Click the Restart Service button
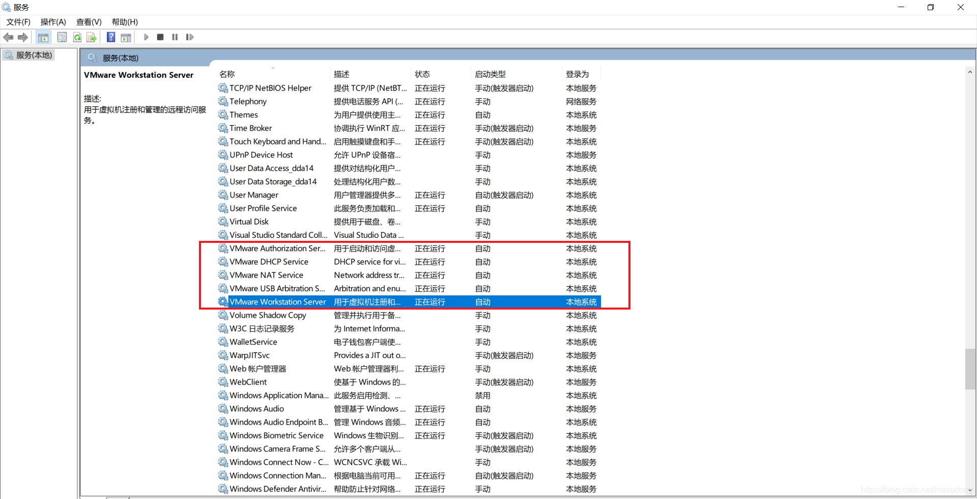 tap(190, 37)
